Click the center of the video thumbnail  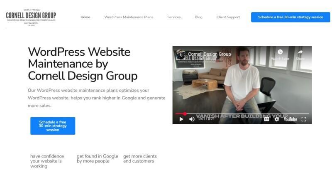(x=242, y=85)
